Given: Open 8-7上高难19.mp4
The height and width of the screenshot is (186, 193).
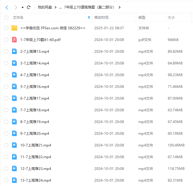Looking at the screenshot, I should [35, 122].
